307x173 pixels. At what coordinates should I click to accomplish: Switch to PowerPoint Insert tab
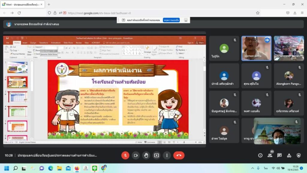pos(25,43)
